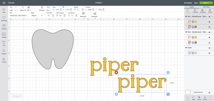Select the gray tooth shape on canvas
Viewport: 214px width, 101px height.
(x=53, y=49)
